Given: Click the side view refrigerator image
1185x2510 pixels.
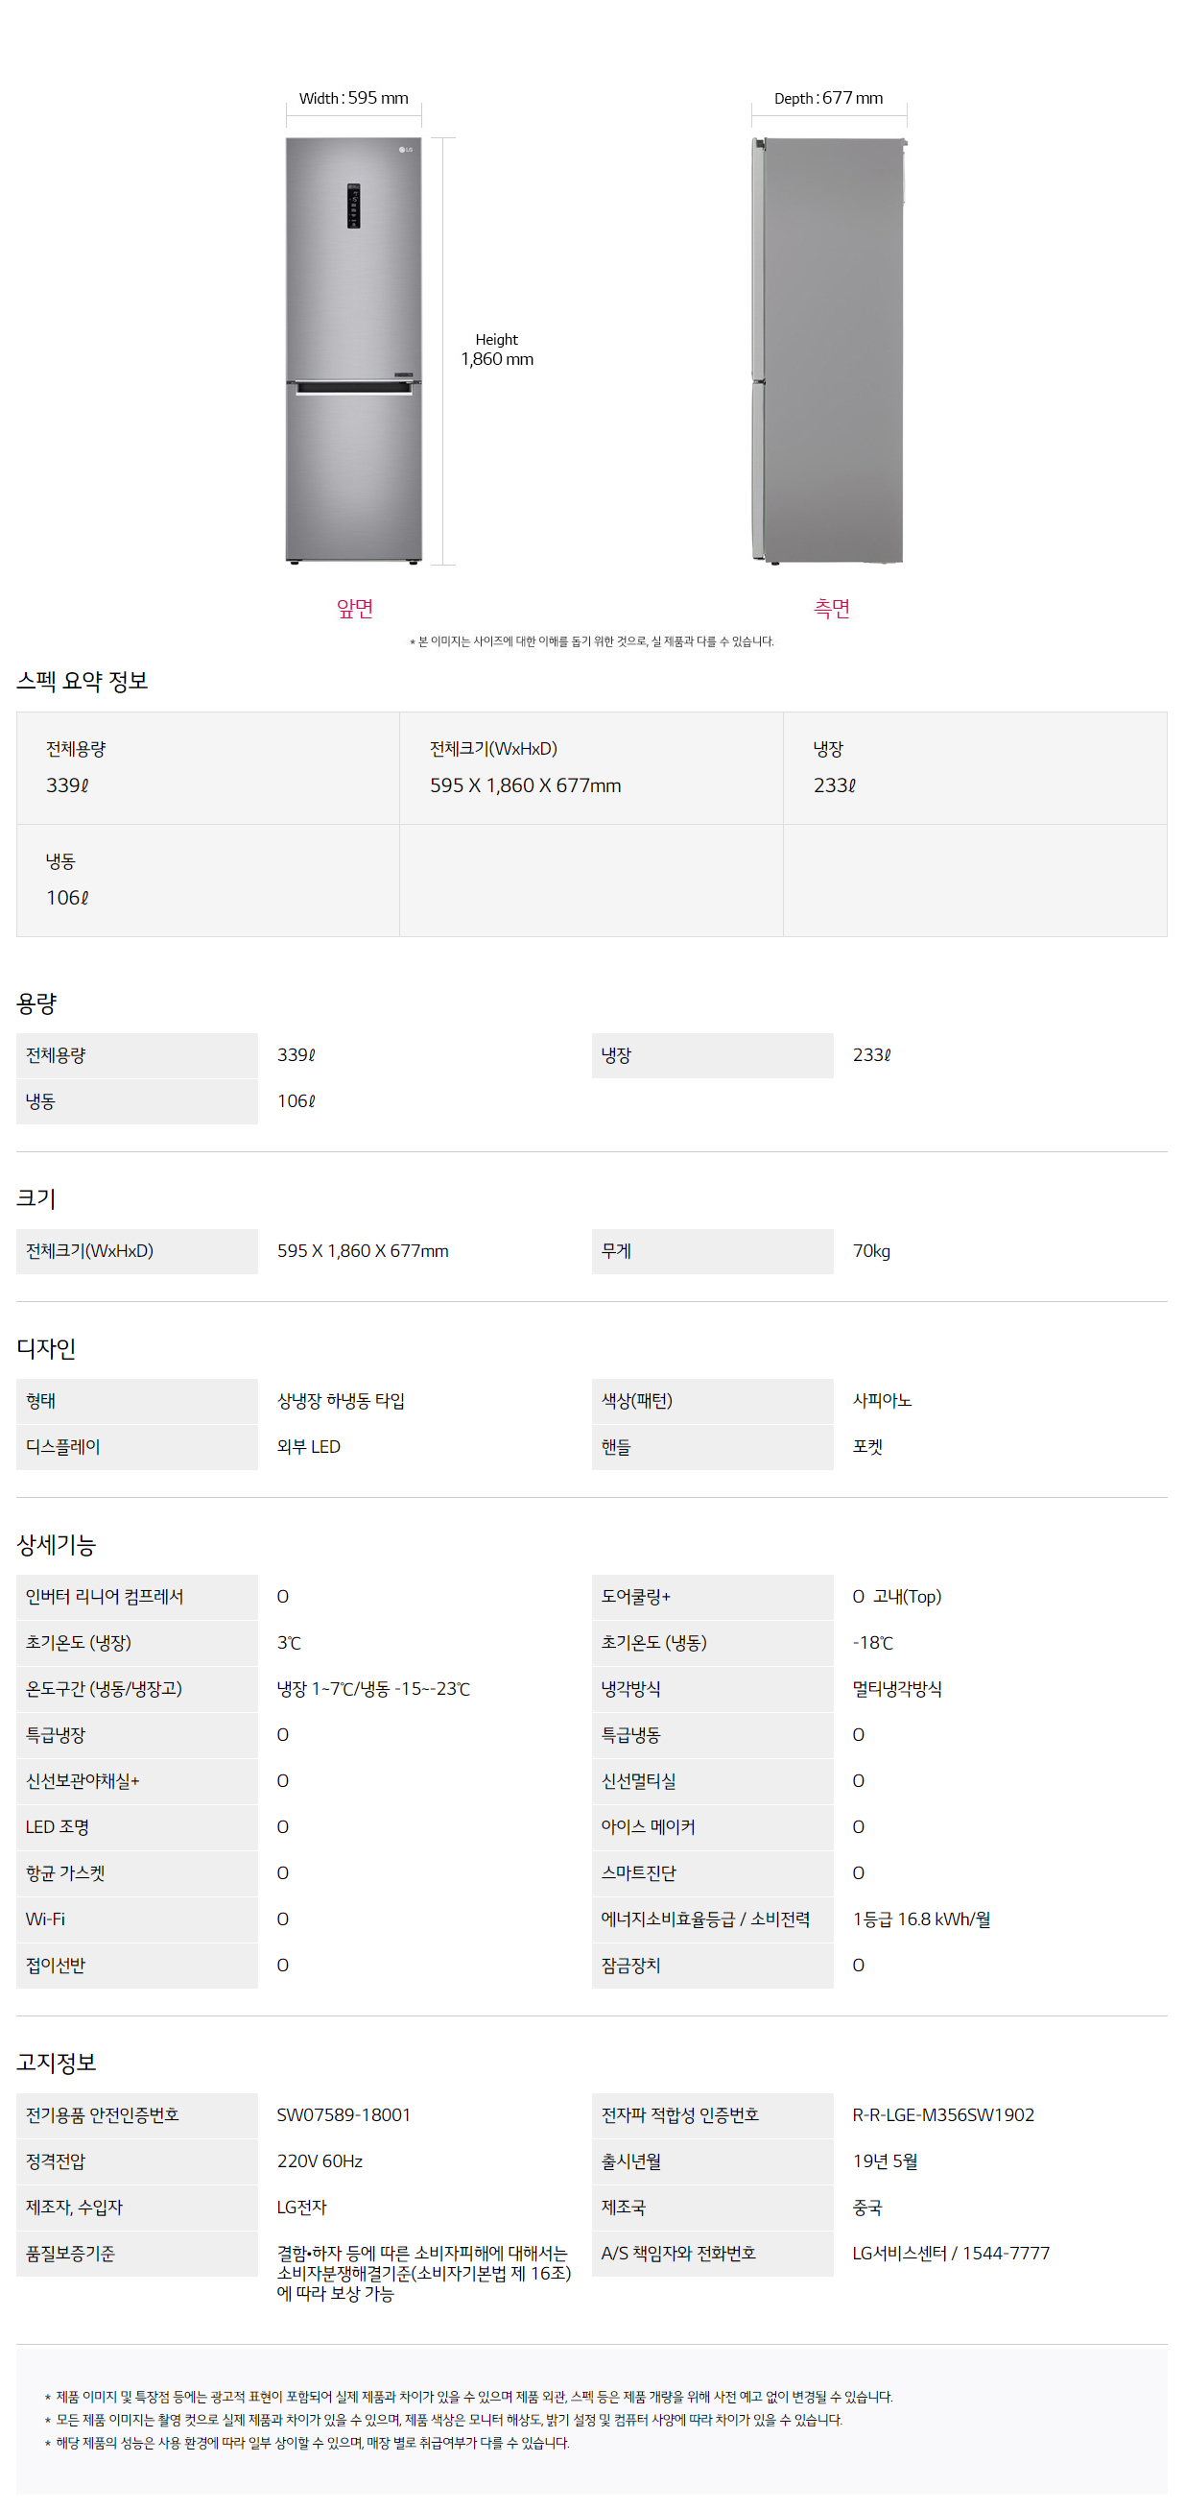Looking at the screenshot, I should (x=830, y=350).
